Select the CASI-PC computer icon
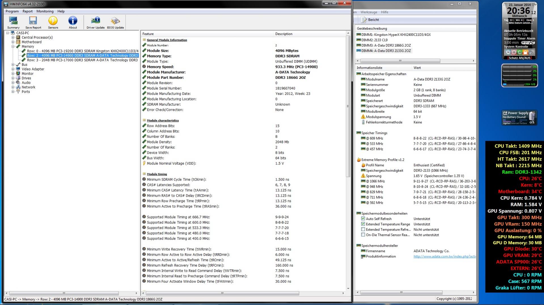The image size is (544, 305). click(13, 33)
